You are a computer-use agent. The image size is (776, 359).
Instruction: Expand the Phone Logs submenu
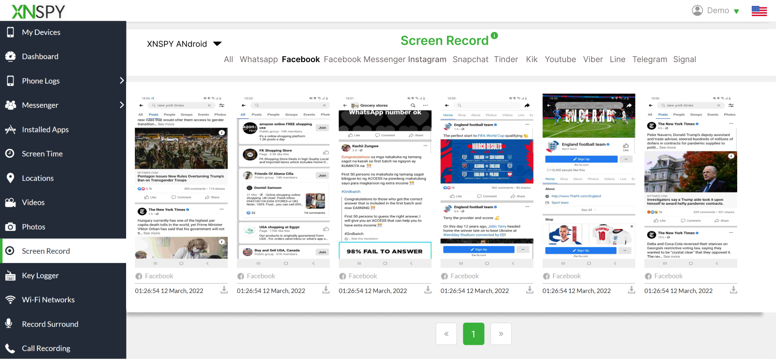[122, 81]
